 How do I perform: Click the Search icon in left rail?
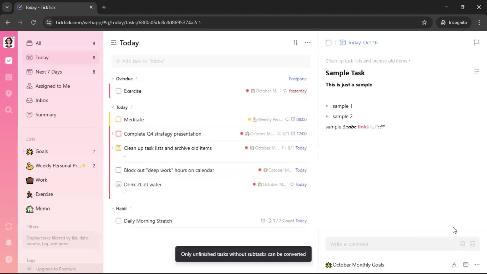tap(9, 110)
